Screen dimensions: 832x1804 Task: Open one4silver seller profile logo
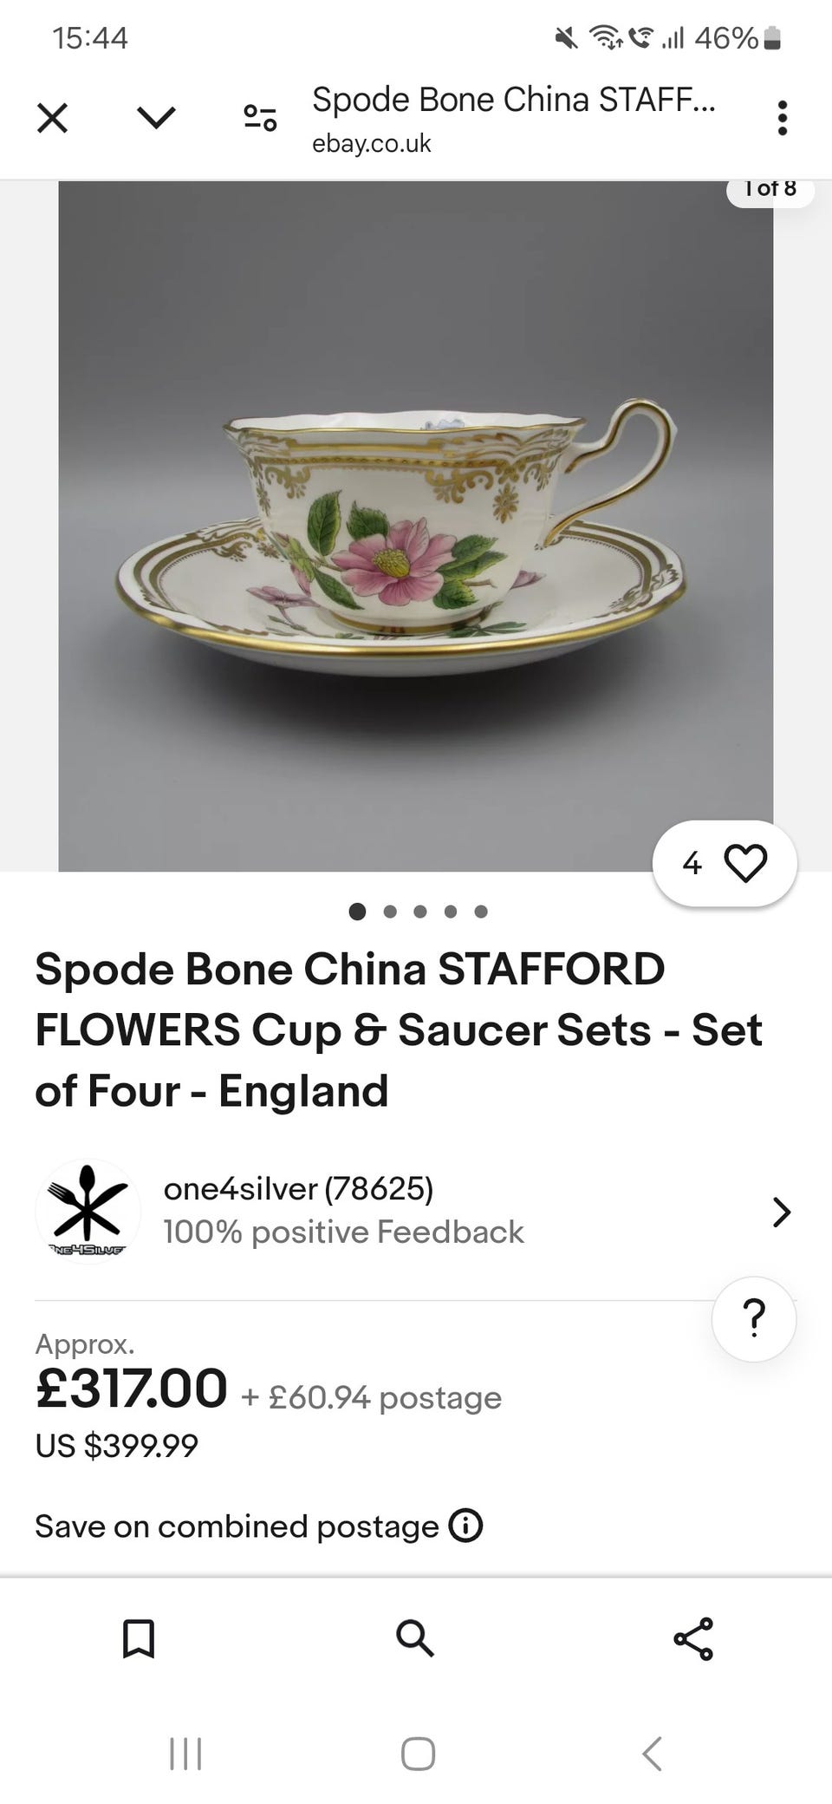[x=88, y=1212]
